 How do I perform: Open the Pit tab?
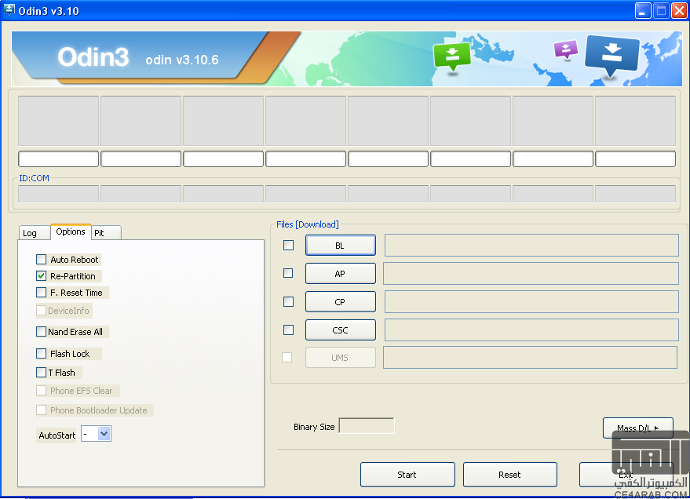[106, 232]
